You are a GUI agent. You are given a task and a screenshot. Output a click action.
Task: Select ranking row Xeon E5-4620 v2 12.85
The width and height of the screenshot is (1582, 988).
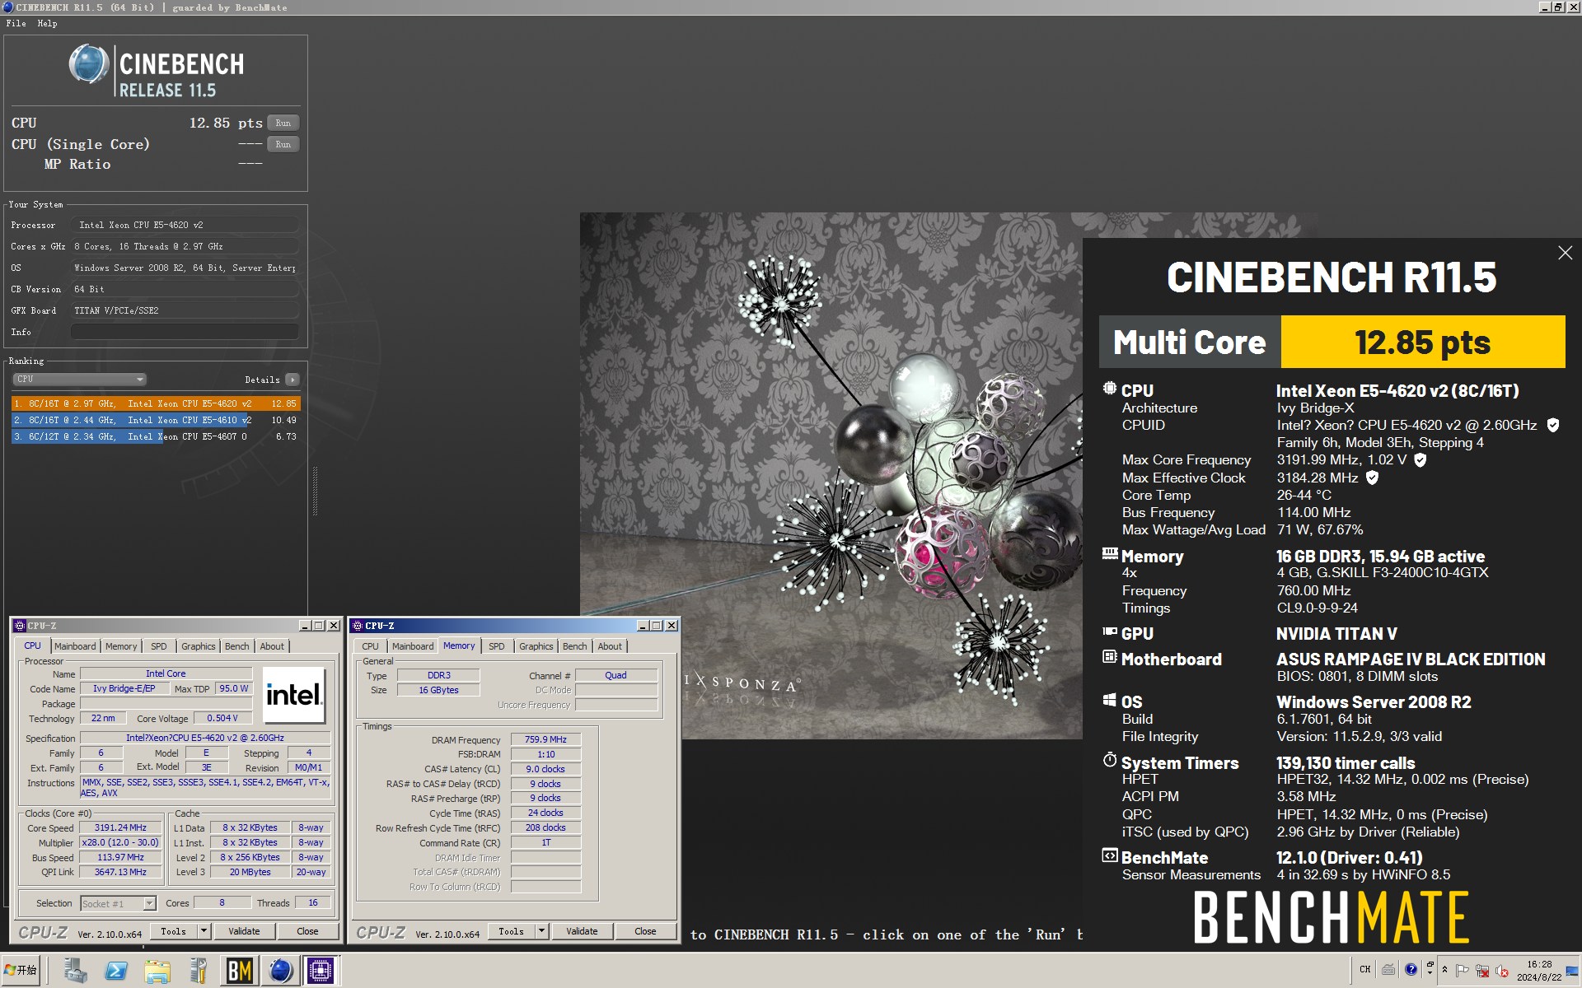pyautogui.click(x=156, y=403)
